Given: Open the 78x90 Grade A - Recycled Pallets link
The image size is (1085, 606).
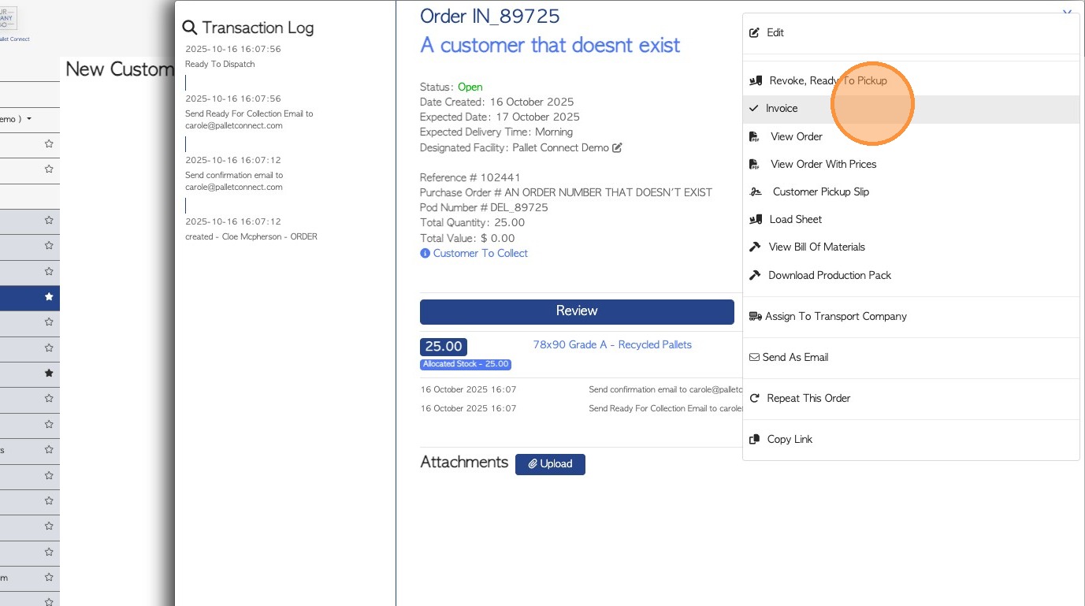Looking at the screenshot, I should point(612,345).
